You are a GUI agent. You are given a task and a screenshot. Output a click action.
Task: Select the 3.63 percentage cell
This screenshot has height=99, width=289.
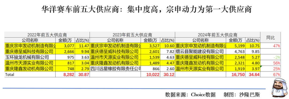(82, 57)
